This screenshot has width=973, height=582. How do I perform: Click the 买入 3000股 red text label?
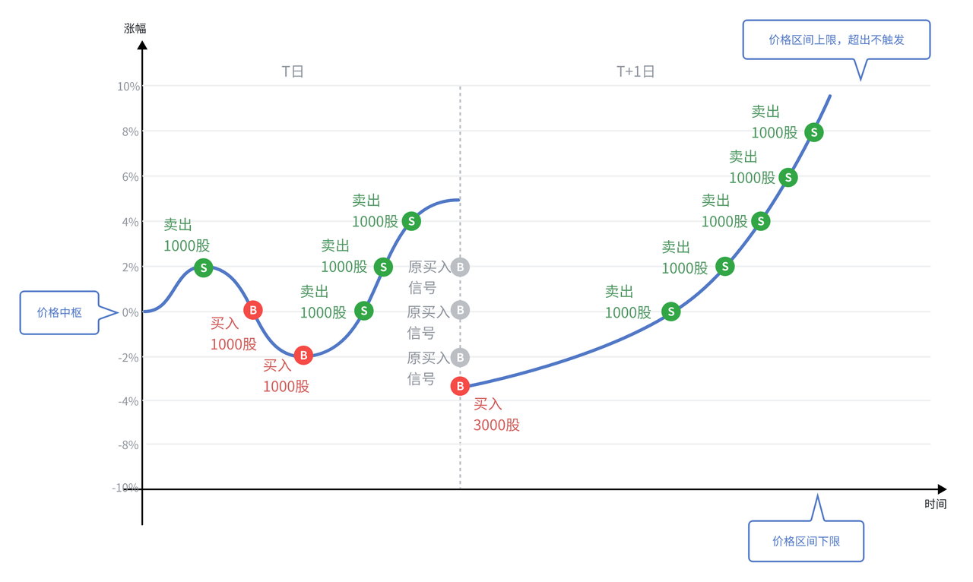point(496,415)
